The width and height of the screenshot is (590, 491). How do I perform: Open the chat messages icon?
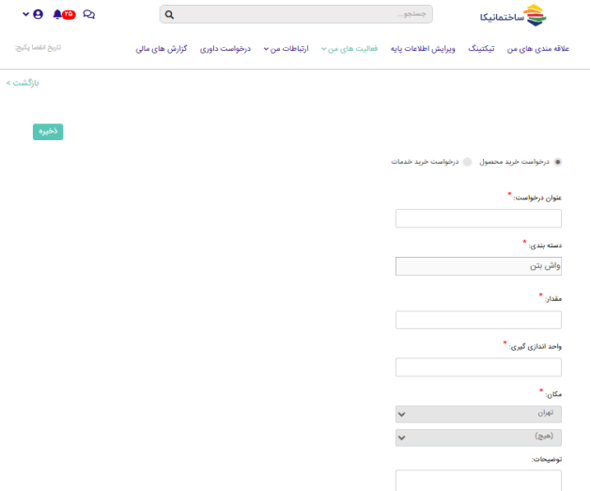pyautogui.click(x=89, y=14)
